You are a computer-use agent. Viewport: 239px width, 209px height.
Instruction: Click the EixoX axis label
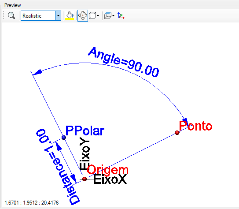coord(110,179)
